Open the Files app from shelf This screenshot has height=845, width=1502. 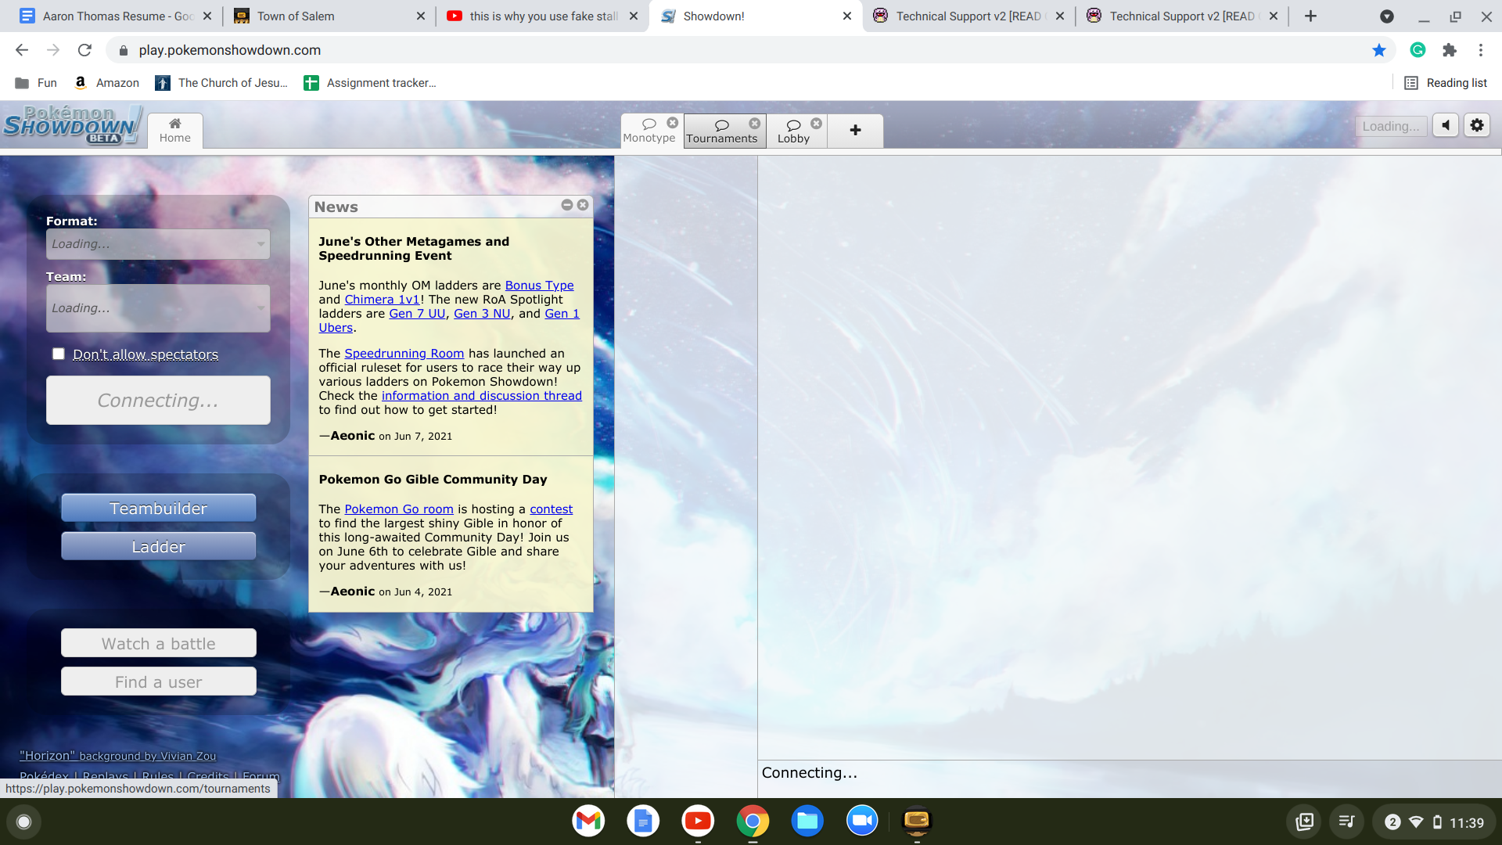(x=807, y=821)
